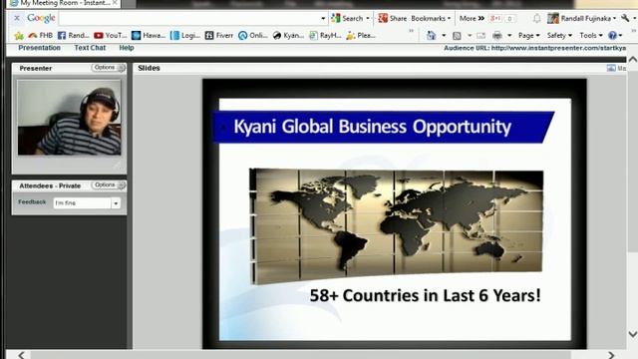Open the Tools menu

pos(591,36)
